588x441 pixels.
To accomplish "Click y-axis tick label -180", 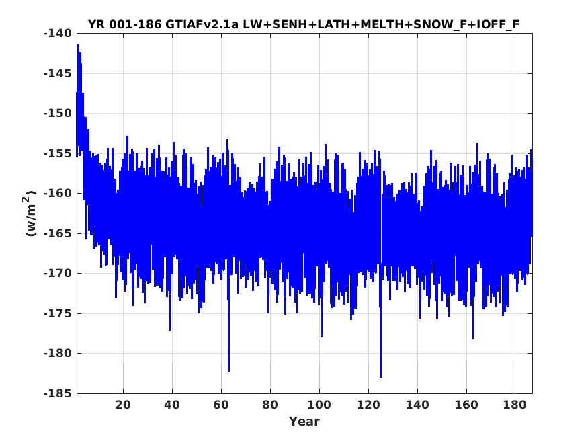I will click(x=57, y=353).
